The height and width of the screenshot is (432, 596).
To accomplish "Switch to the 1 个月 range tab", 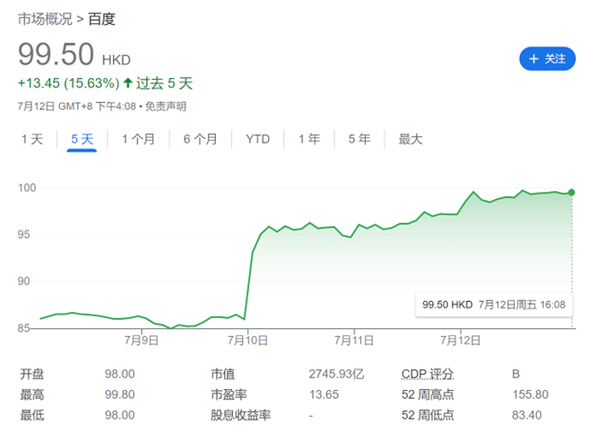I will (138, 139).
